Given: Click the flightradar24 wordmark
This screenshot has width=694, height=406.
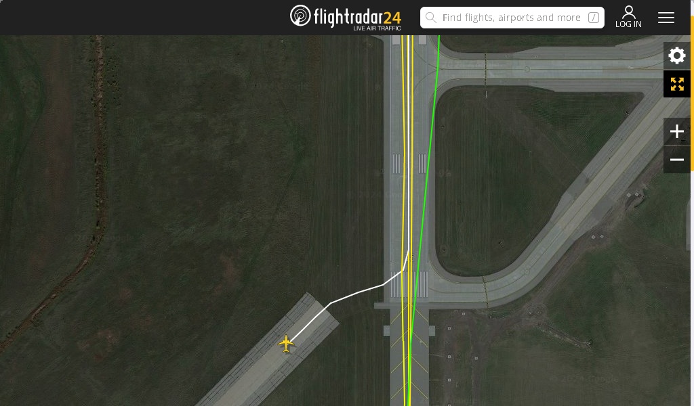Looking at the screenshot, I should [x=357, y=17].
